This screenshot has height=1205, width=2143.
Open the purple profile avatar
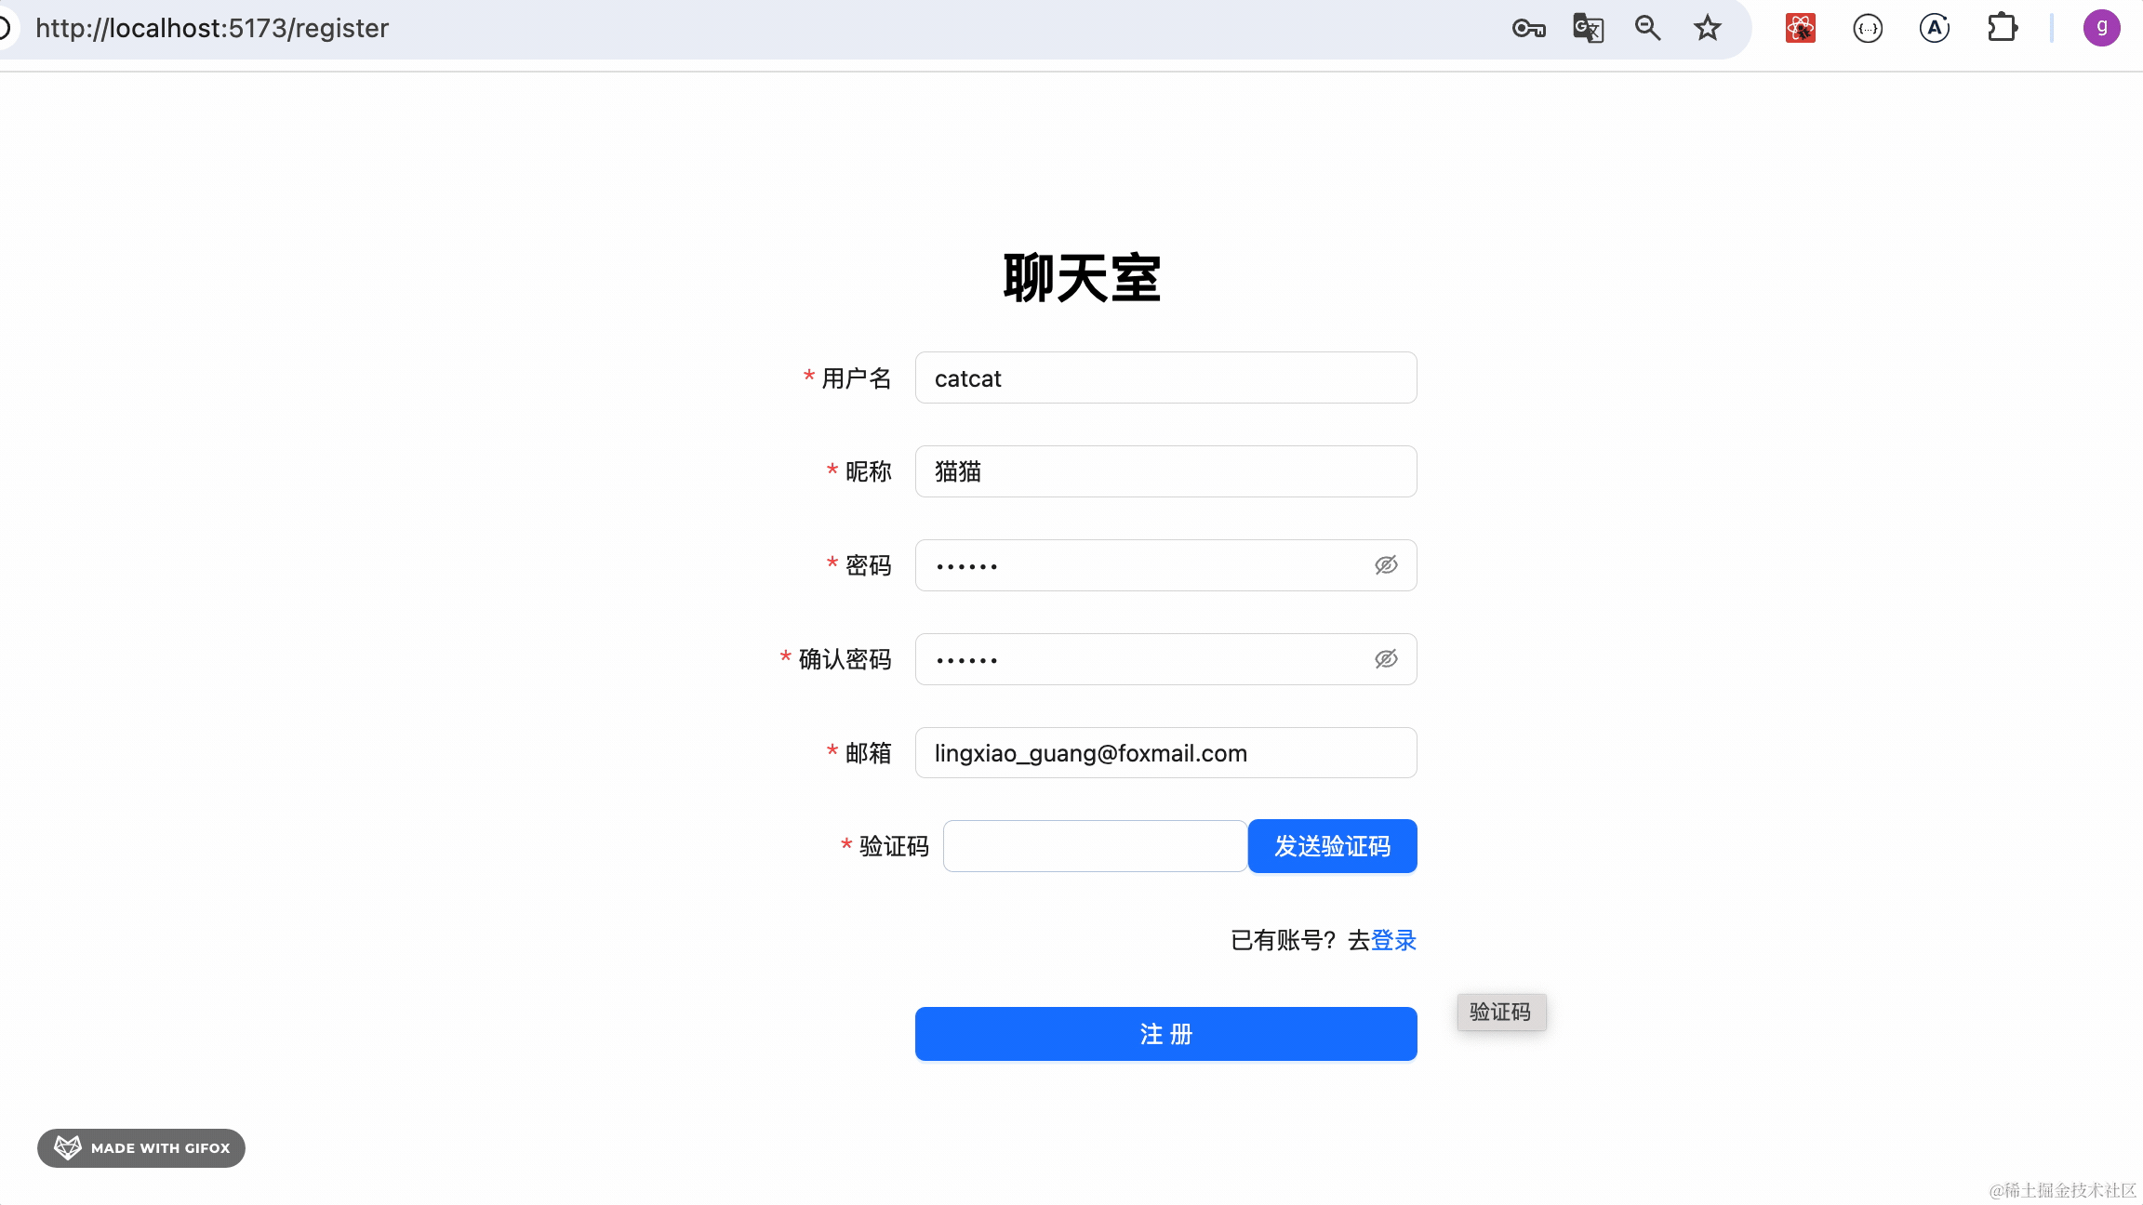click(x=2101, y=28)
